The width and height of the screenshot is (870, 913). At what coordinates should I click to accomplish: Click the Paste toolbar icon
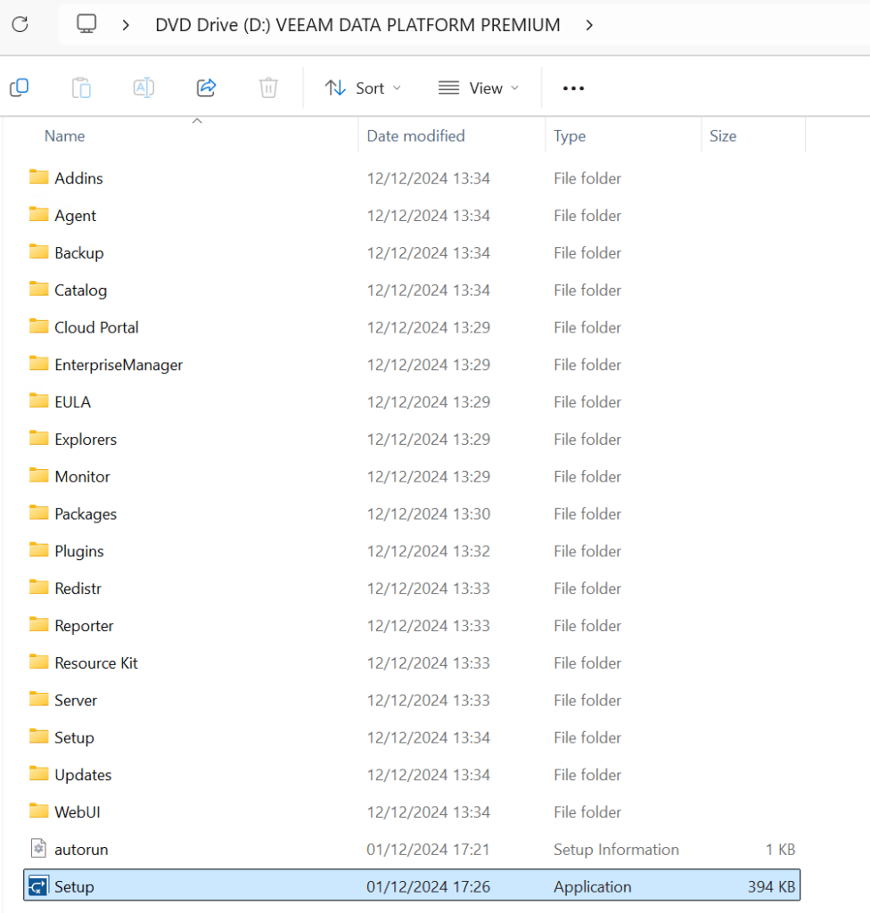(x=81, y=88)
